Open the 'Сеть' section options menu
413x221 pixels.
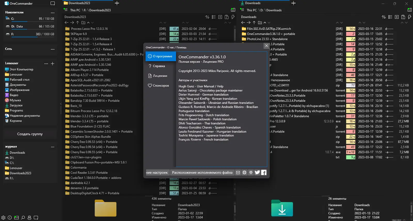(x=53, y=49)
